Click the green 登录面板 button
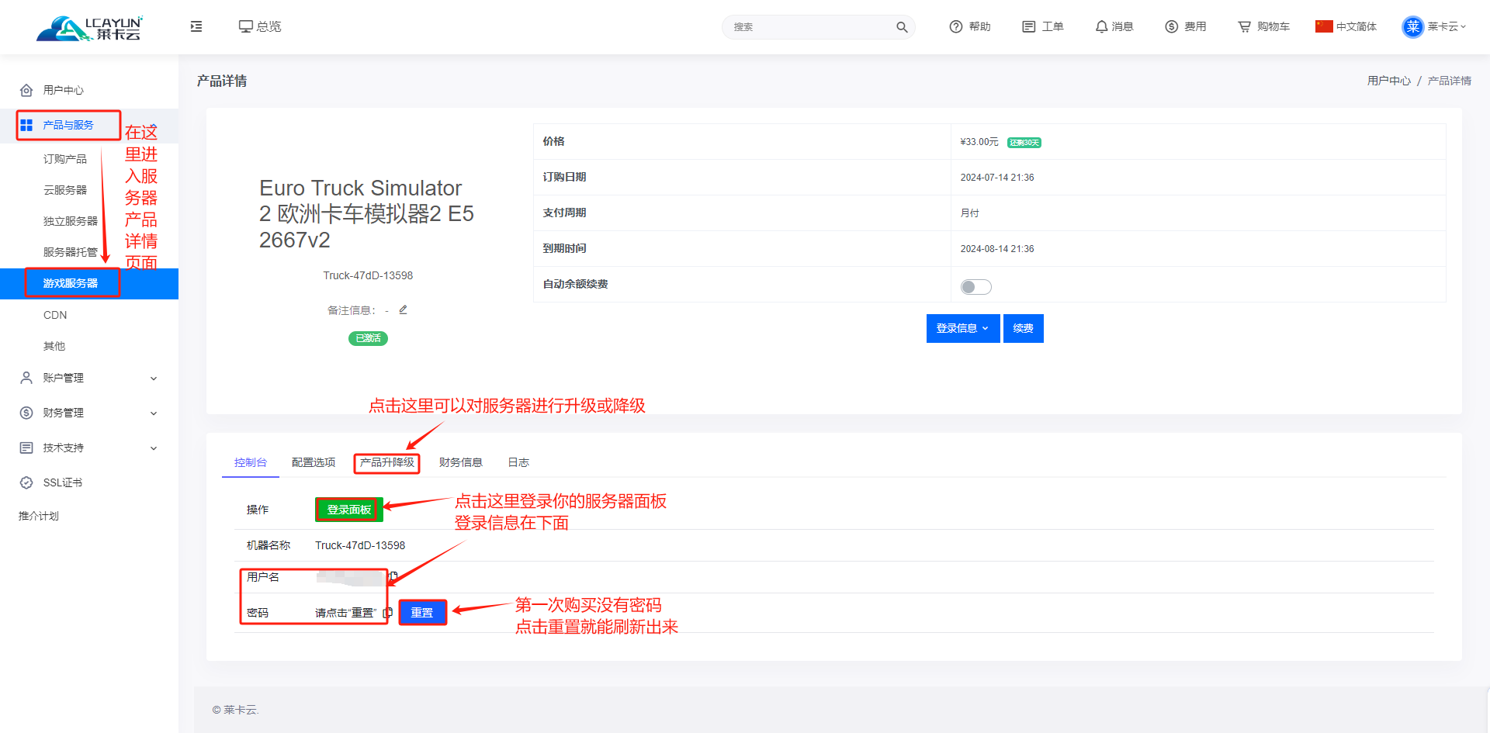1490x733 pixels. (x=348, y=510)
